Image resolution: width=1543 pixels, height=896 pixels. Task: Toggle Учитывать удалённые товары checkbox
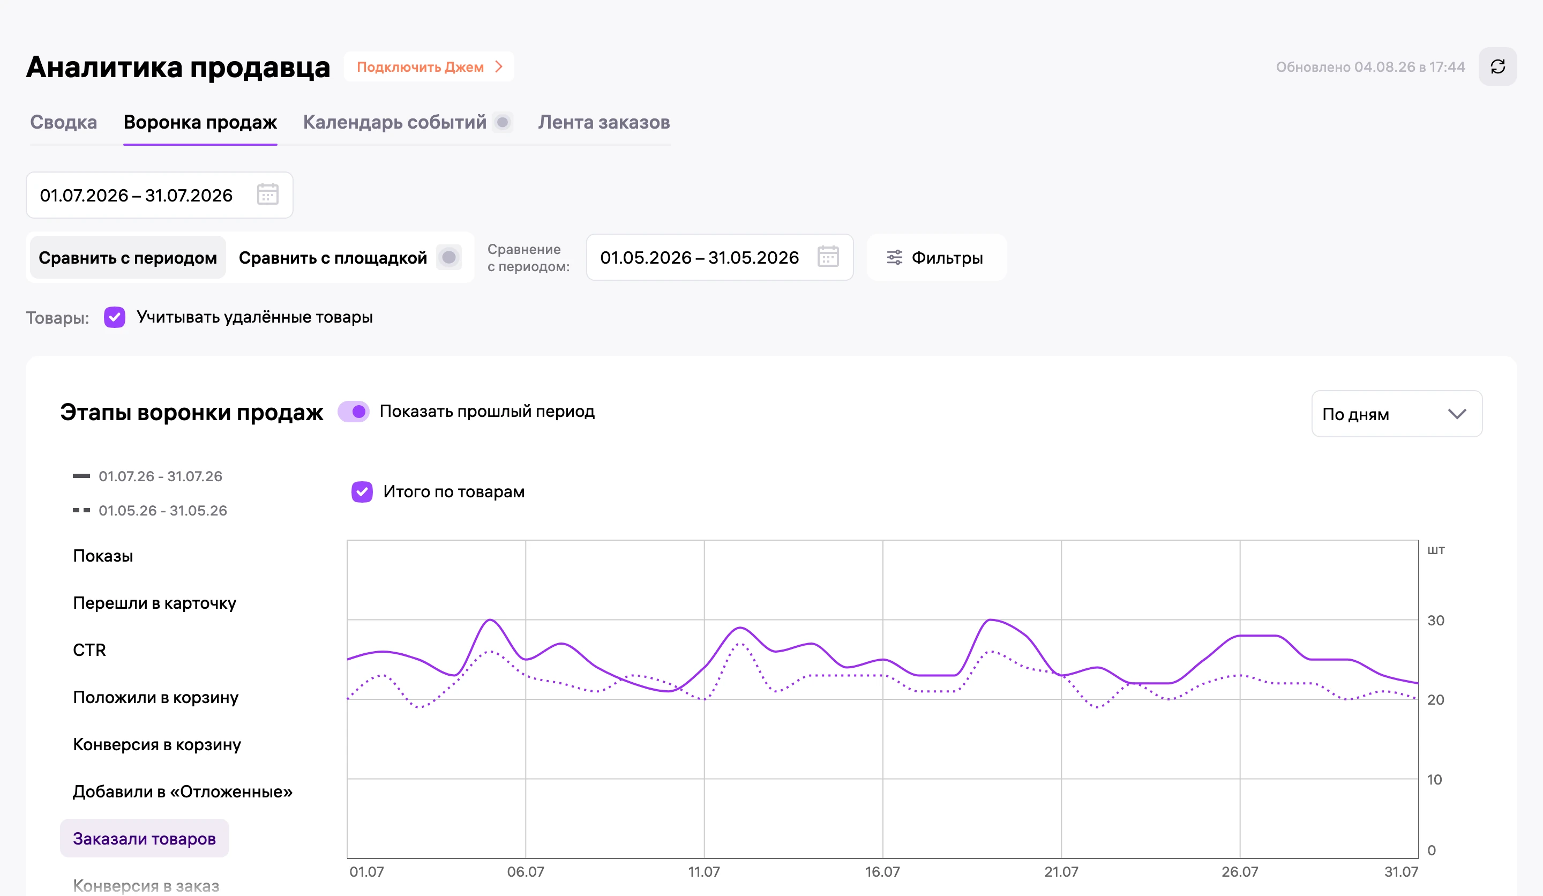tap(115, 317)
